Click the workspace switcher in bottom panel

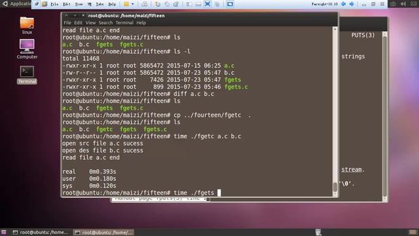coord(412,232)
